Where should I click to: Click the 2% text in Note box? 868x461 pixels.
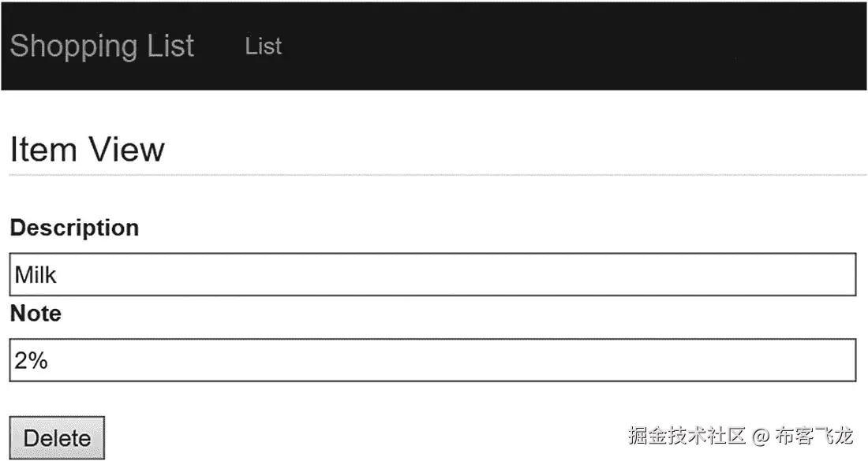click(32, 361)
